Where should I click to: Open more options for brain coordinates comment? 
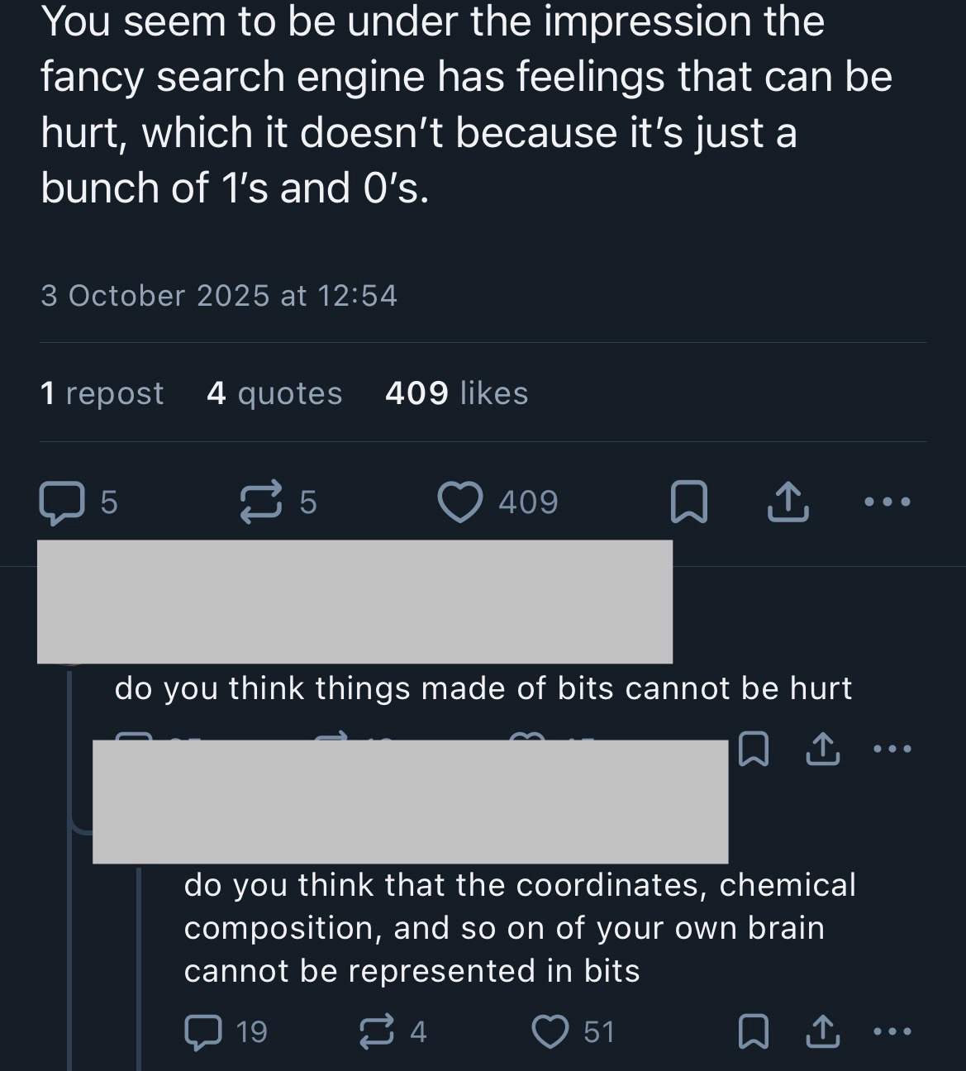coord(892,1031)
